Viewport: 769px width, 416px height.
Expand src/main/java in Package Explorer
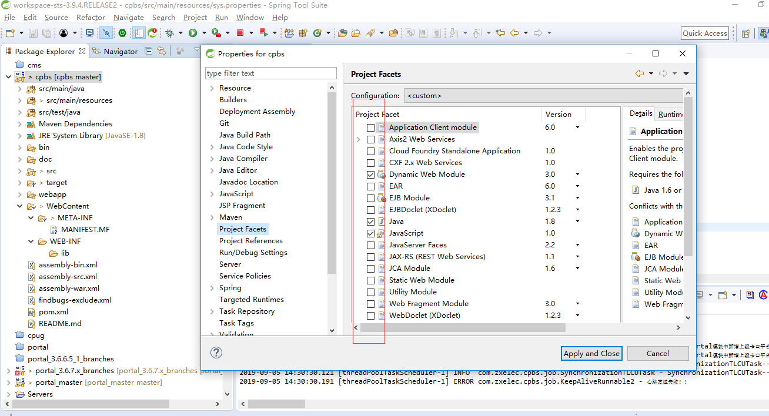pyautogui.click(x=19, y=89)
